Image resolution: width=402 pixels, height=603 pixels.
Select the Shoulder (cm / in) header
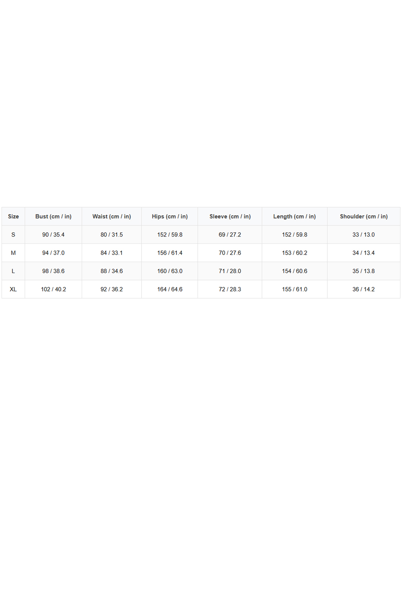(x=364, y=217)
